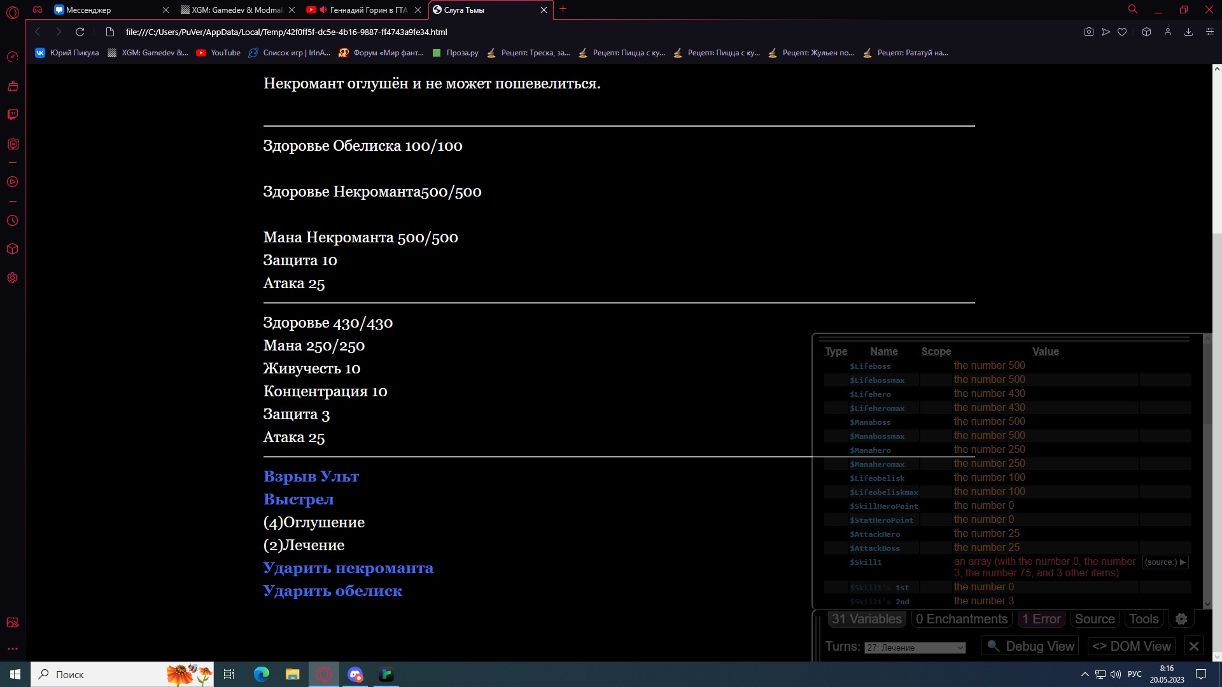Viewport: 1222px width, 687px height.
Task: Expand the $Skill1 source arrow
Action: pos(1183,562)
